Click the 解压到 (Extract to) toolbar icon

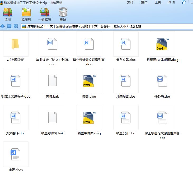click(x=26, y=12)
